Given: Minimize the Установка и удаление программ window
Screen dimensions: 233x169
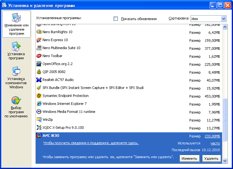Looking at the screenshot, I should coord(213,5).
